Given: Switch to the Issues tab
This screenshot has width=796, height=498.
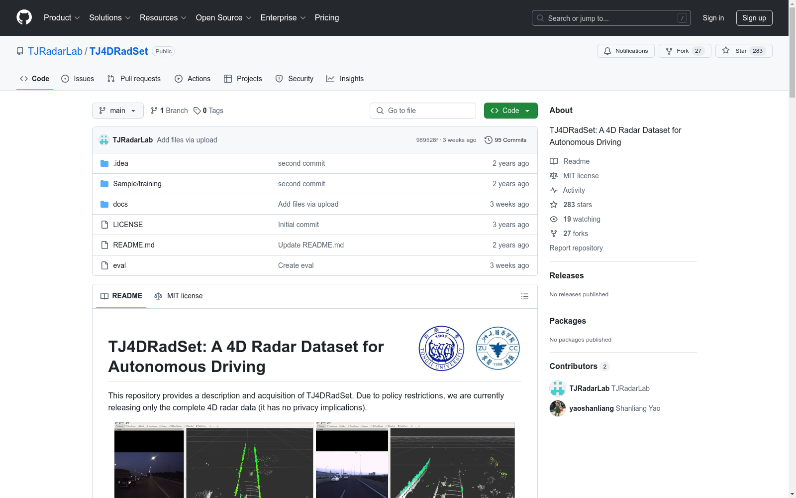Looking at the screenshot, I should pyautogui.click(x=78, y=79).
